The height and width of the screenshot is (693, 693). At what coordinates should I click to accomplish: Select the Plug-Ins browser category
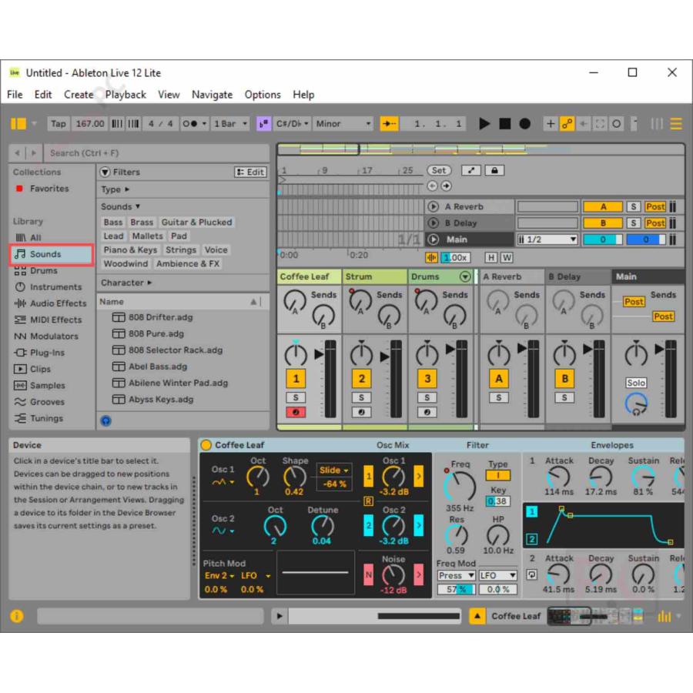click(x=46, y=353)
